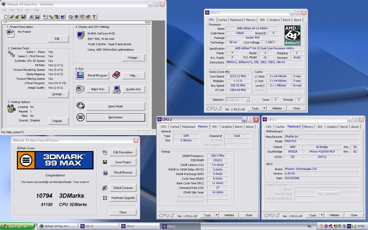Click the Demo Mode toolbar icon

tap(71, 17)
